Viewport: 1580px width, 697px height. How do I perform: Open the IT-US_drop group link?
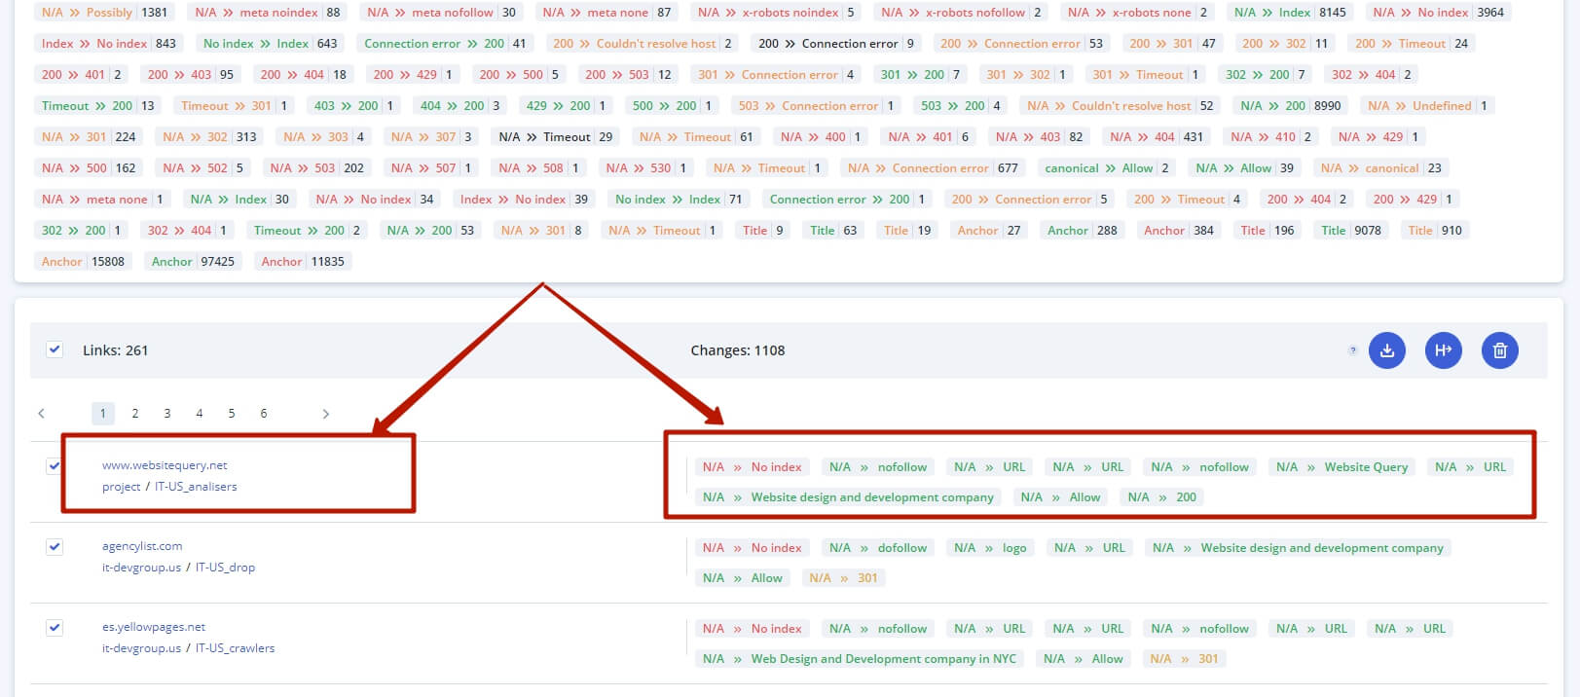pos(225,568)
